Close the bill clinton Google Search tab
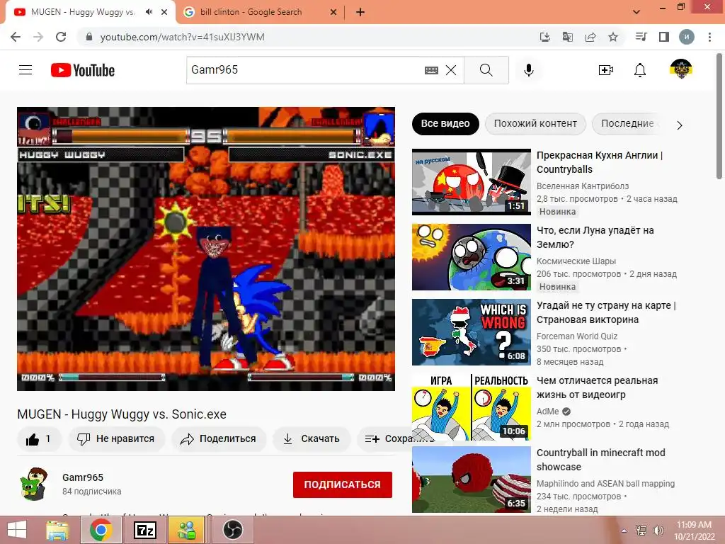Image resolution: width=725 pixels, height=544 pixels. pos(333,12)
